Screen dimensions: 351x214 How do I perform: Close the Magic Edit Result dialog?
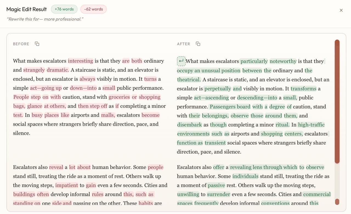(x=341, y=10)
